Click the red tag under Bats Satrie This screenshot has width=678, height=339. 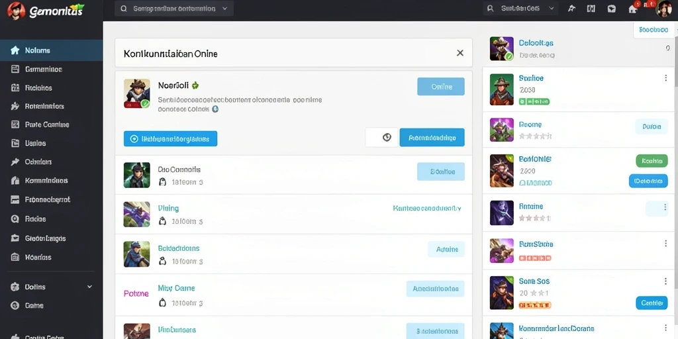pyautogui.click(x=535, y=259)
